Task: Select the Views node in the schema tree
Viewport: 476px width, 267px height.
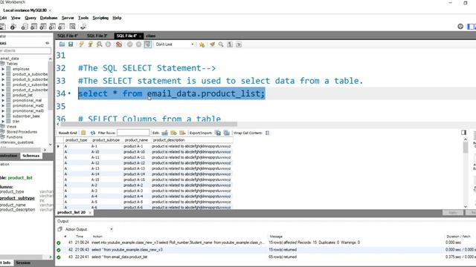Action: pyautogui.click(x=11, y=127)
